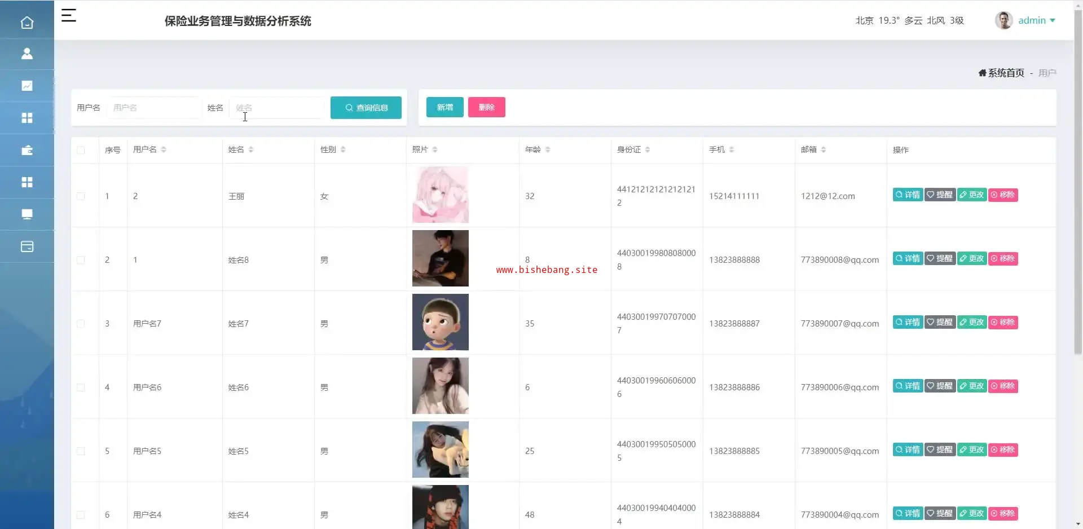Click 移除 for 王丽
The width and height of the screenshot is (1083, 529).
[1003, 195]
